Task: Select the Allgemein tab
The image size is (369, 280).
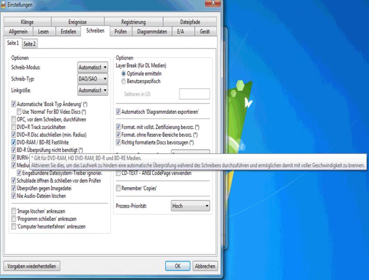Action: coord(18,32)
